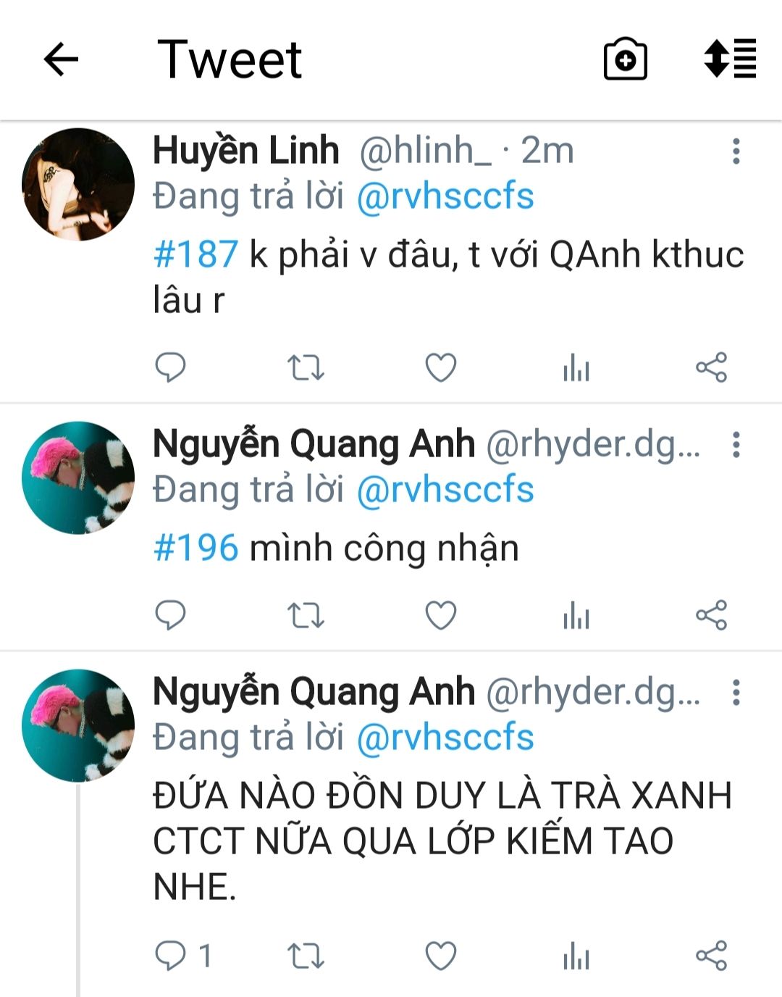Screen dimensions: 782x997
Task: Share the ĐỨA NÀO ĐỒN DUY tweet
Action: [x=711, y=956]
